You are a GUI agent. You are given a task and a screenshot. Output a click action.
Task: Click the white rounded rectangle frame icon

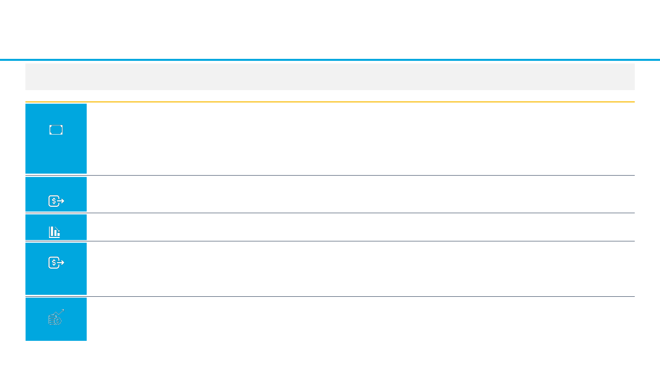[56, 130]
